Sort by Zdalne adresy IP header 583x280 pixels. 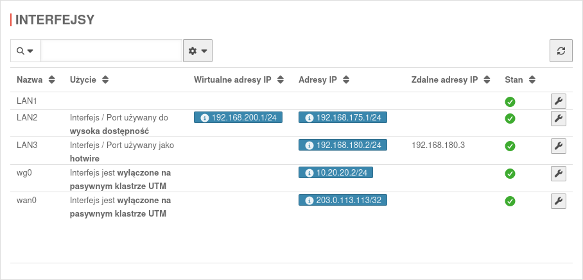pos(451,79)
